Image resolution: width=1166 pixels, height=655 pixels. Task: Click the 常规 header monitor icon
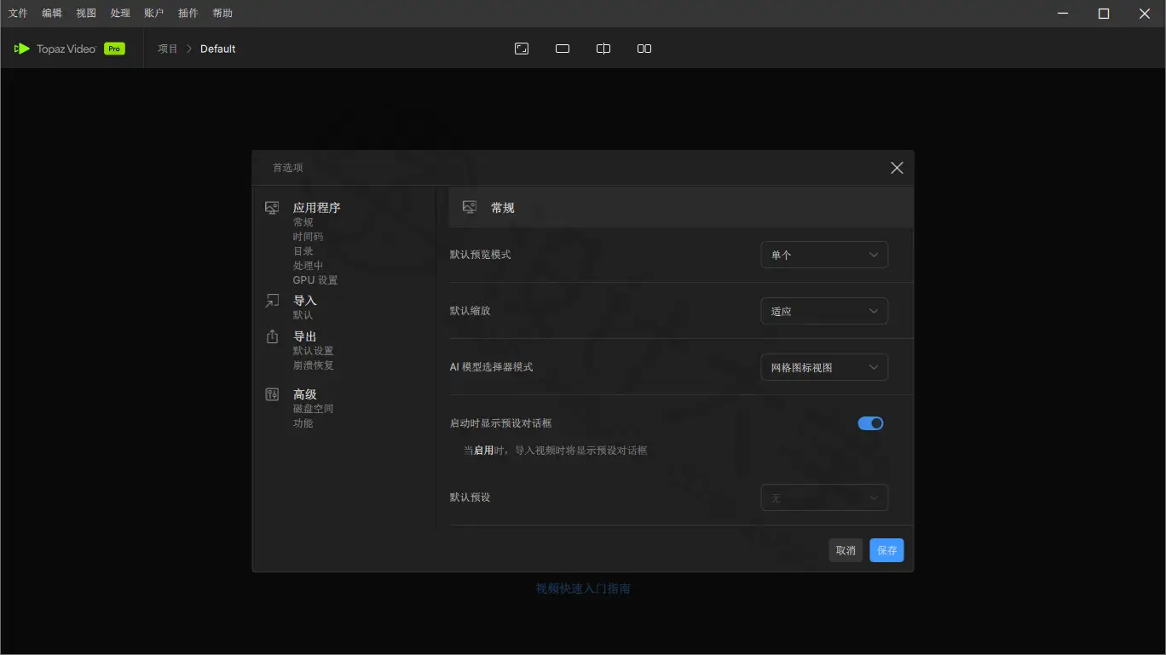click(469, 207)
